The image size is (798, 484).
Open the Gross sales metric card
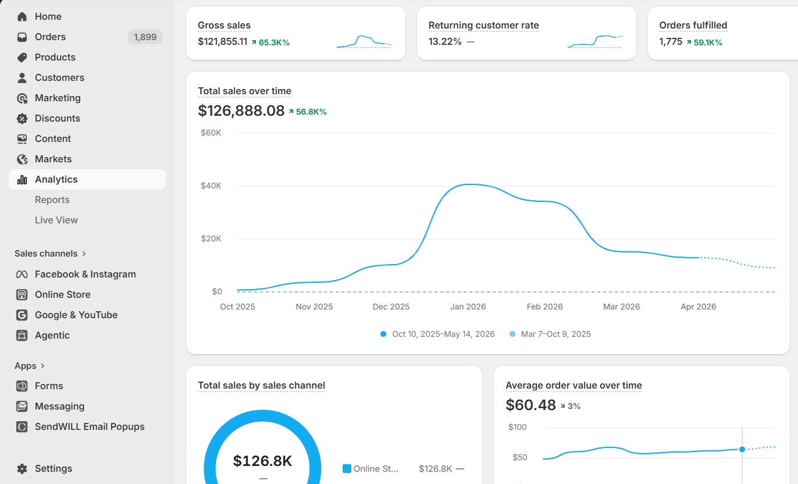(x=295, y=33)
